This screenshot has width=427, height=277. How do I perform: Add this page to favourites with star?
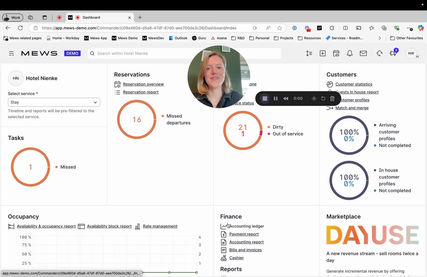click(280, 28)
